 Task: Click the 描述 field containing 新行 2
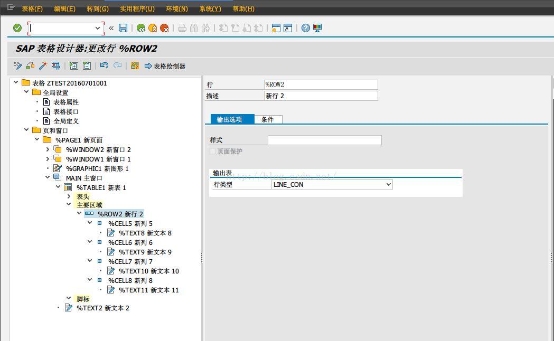(x=321, y=96)
